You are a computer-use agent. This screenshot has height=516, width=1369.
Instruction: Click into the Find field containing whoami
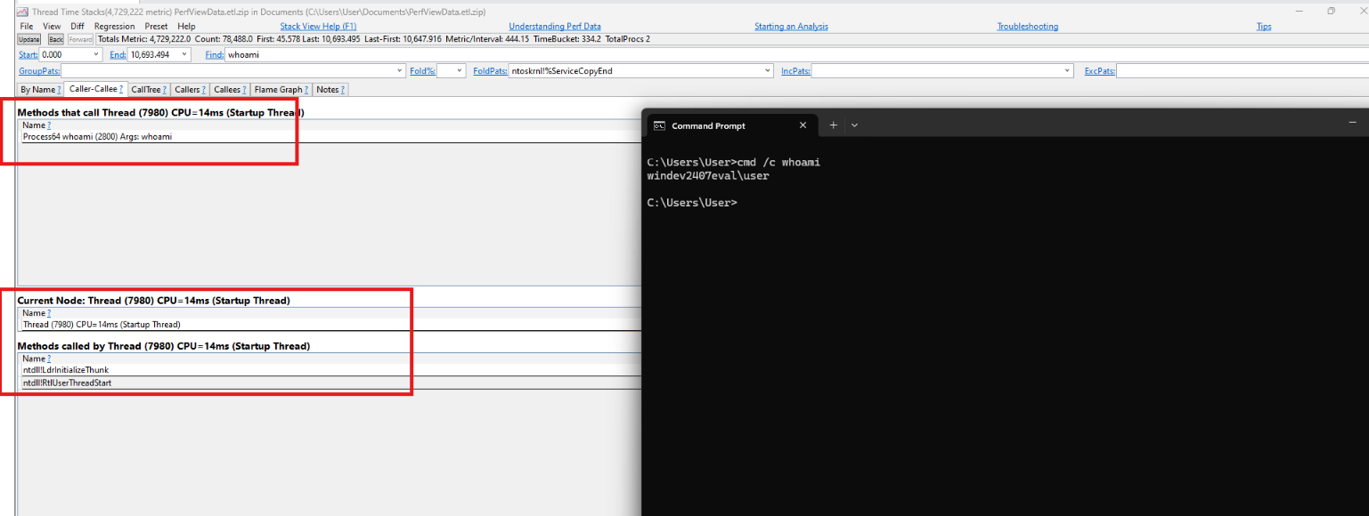(796, 55)
